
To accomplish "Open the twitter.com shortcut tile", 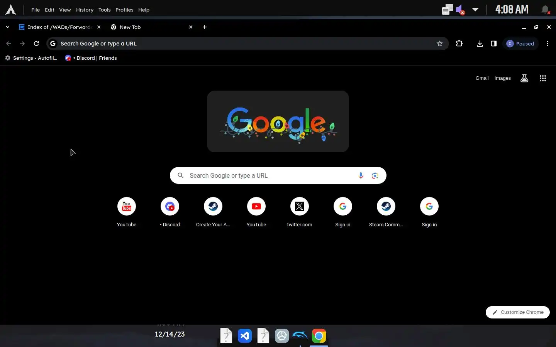I will click(x=300, y=212).
